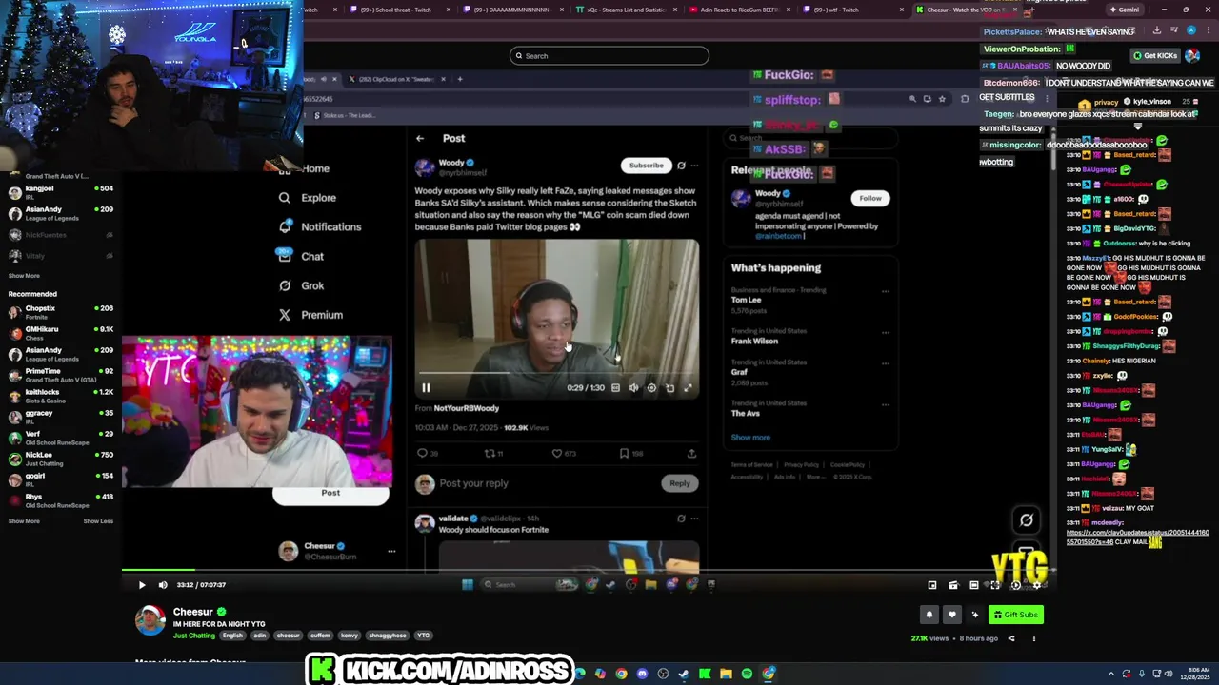This screenshot has height=685, width=1219.
Task: Click the Post your reply field
Action: coord(548,483)
